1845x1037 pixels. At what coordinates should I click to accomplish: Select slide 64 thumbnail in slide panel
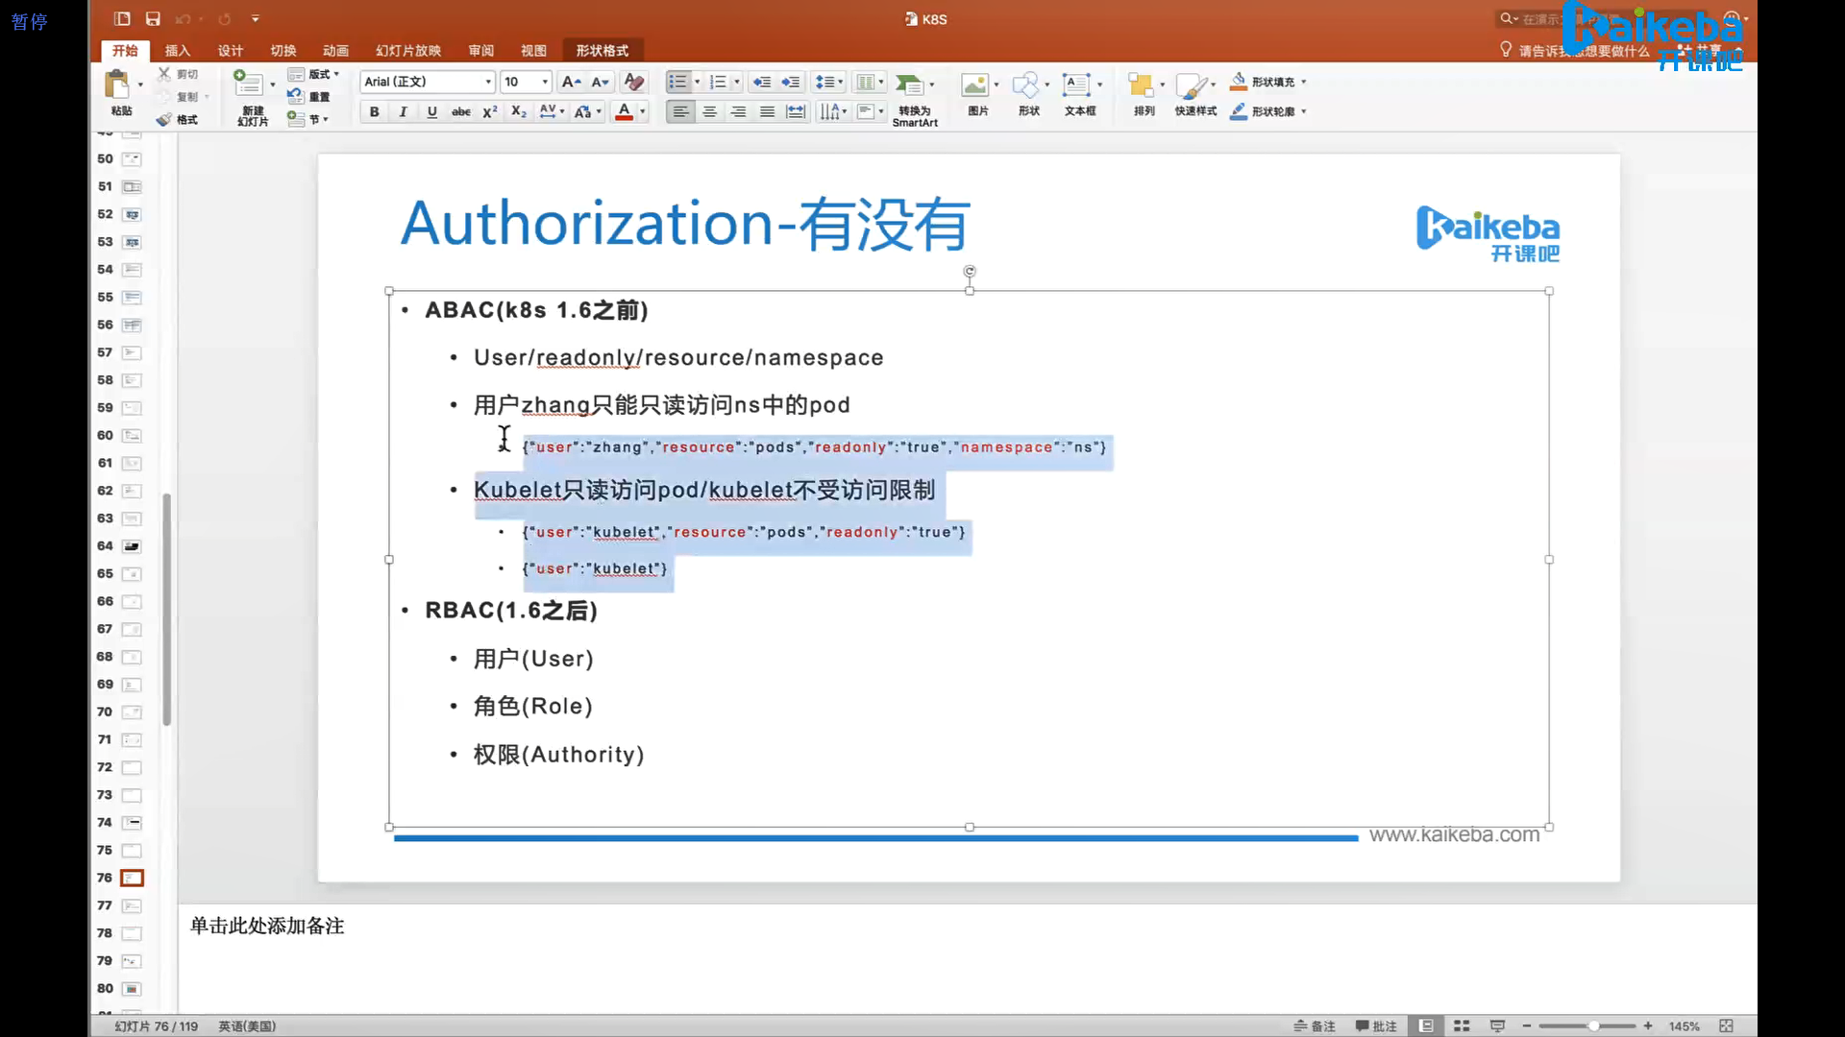132,546
